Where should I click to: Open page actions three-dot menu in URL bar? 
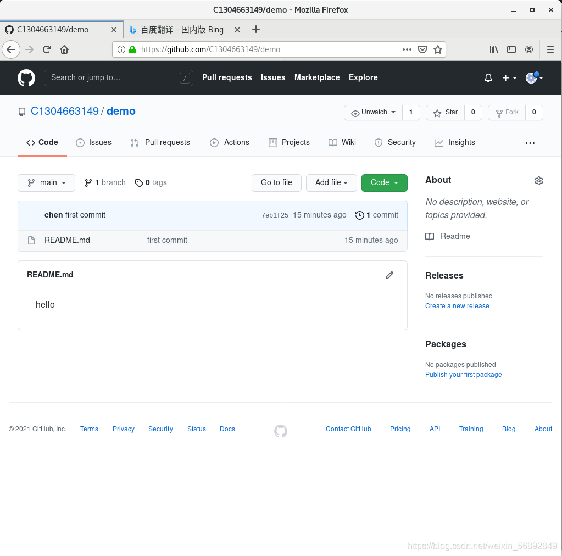click(407, 49)
